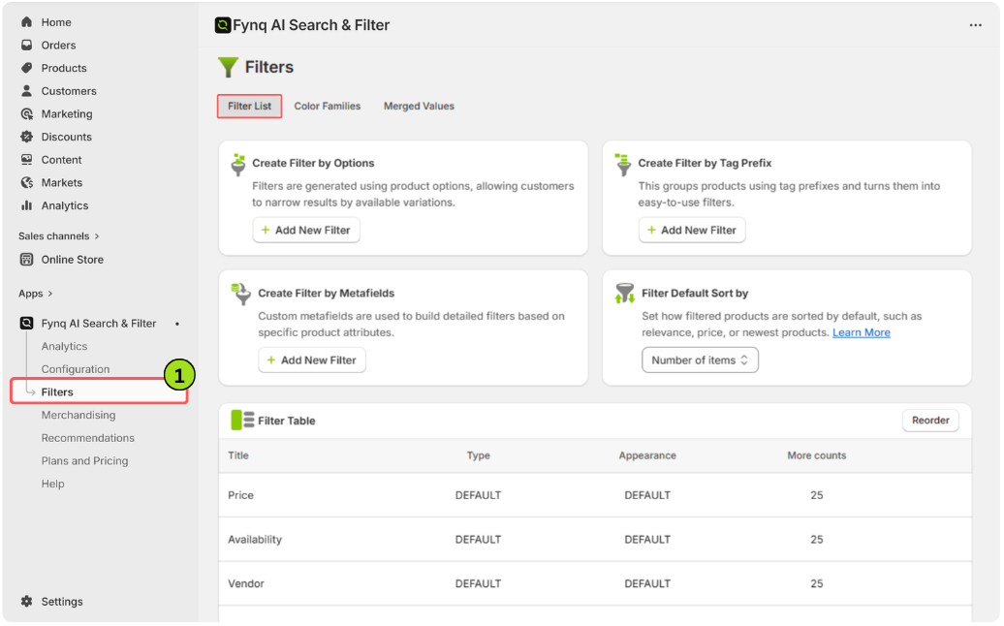Click the Fynq logo in app header

223,25
